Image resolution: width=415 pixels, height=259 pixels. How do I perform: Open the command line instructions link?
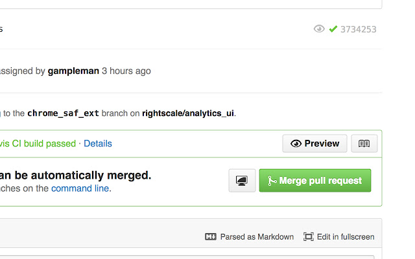[x=80, y=188]
